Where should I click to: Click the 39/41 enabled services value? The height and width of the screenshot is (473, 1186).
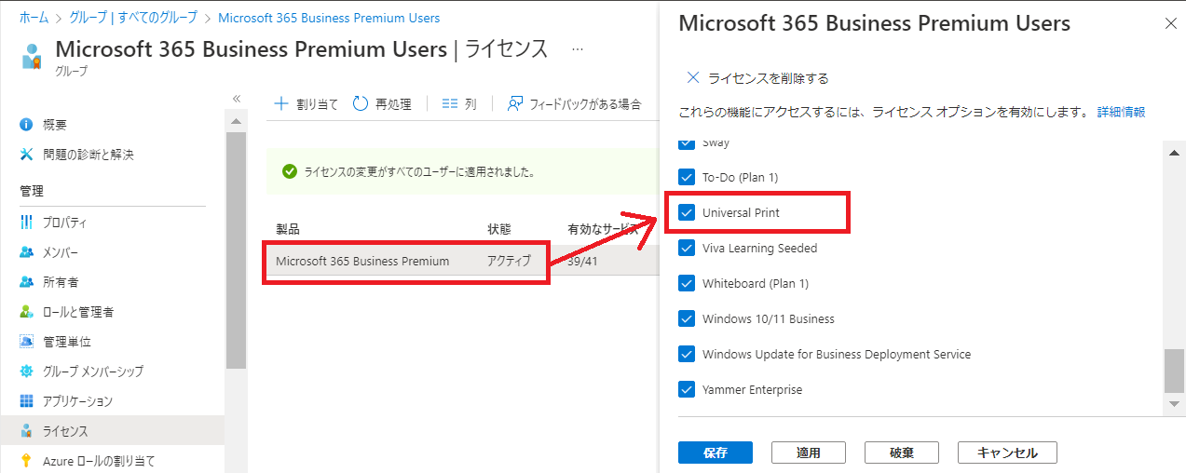582,262
